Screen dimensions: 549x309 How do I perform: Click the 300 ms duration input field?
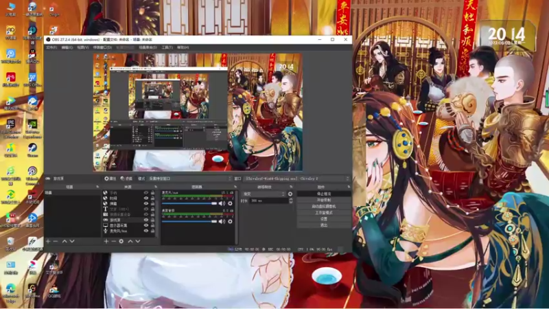269,201
